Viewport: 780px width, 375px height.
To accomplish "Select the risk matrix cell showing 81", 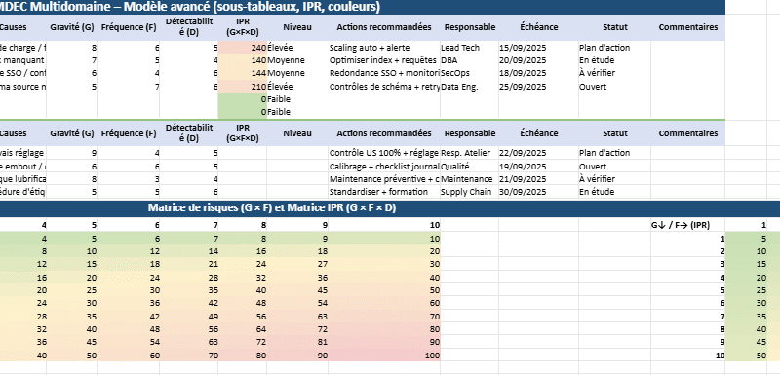I will click(x=297, y=343).
